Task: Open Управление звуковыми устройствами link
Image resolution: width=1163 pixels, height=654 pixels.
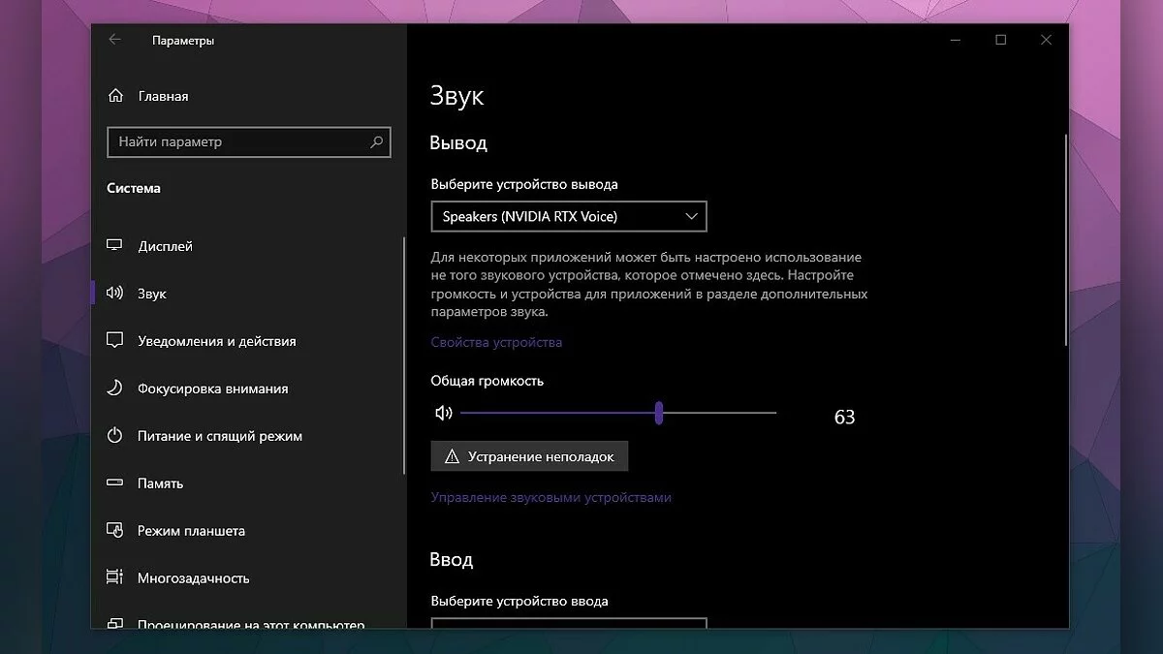Action: (x=550, y=497)
